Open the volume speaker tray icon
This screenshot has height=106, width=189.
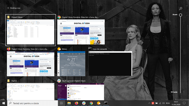coord(163,103)
